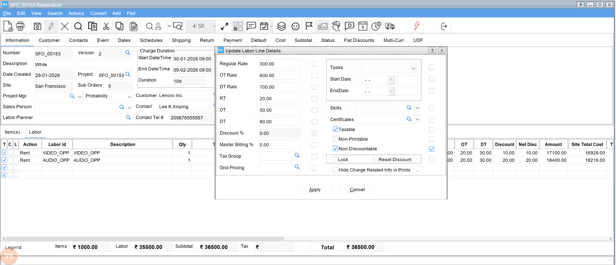616x265 pixels.
Task: Click the save floppy disk icon
Action: [x=38, y=26]
